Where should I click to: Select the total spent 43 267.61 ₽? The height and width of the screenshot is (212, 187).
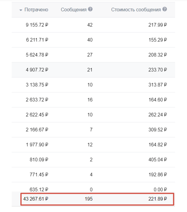(35, 199)
